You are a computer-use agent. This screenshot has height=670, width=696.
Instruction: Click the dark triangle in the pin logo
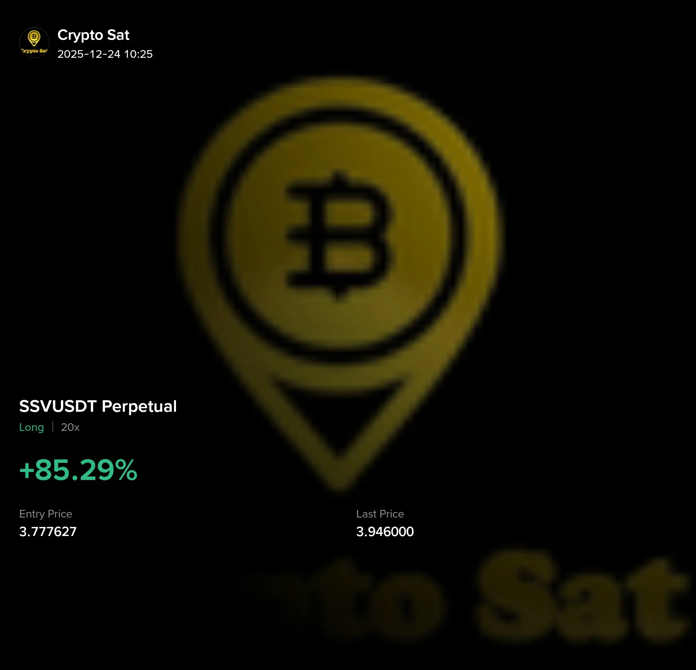[x=337, y=416]
